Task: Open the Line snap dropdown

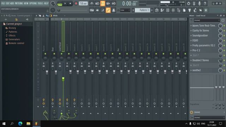Action: (125, 10)
